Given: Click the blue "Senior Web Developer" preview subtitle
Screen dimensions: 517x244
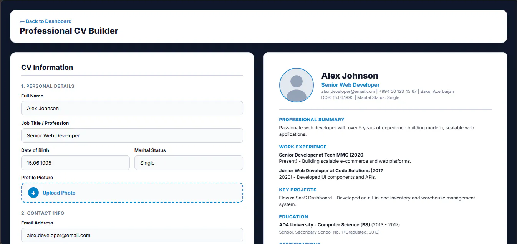Looking at the screenshot, I should tap(350, 85).
